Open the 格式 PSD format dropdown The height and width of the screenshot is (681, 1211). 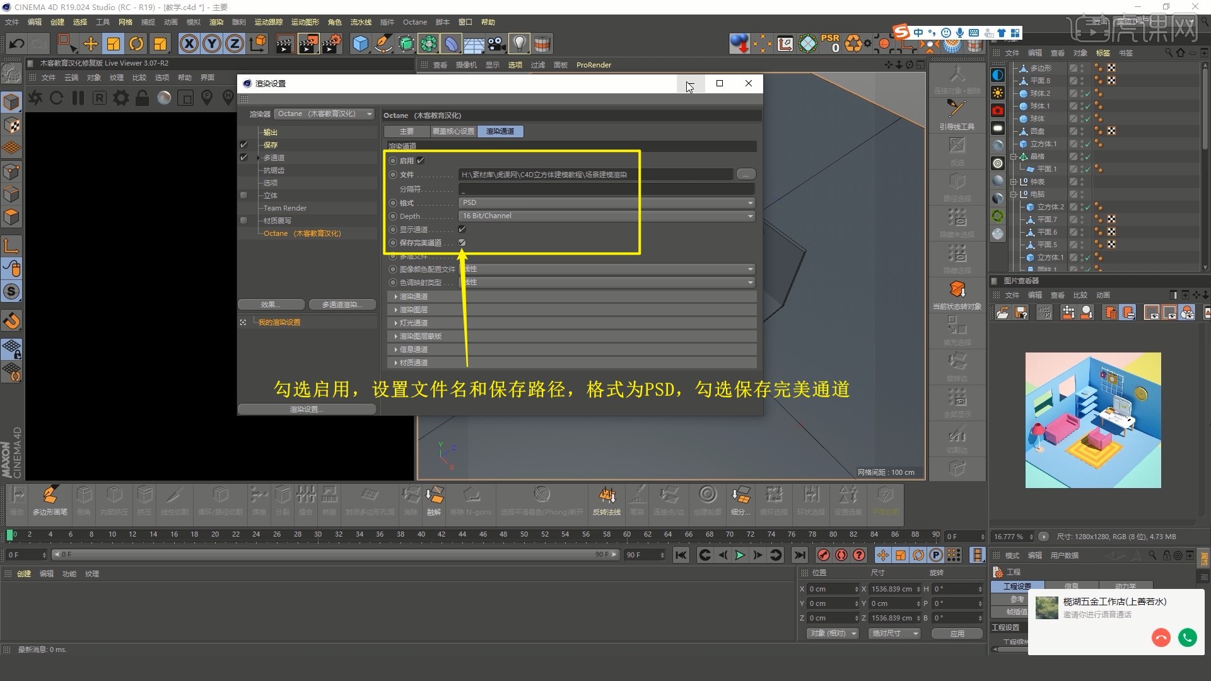coord(607,203)
